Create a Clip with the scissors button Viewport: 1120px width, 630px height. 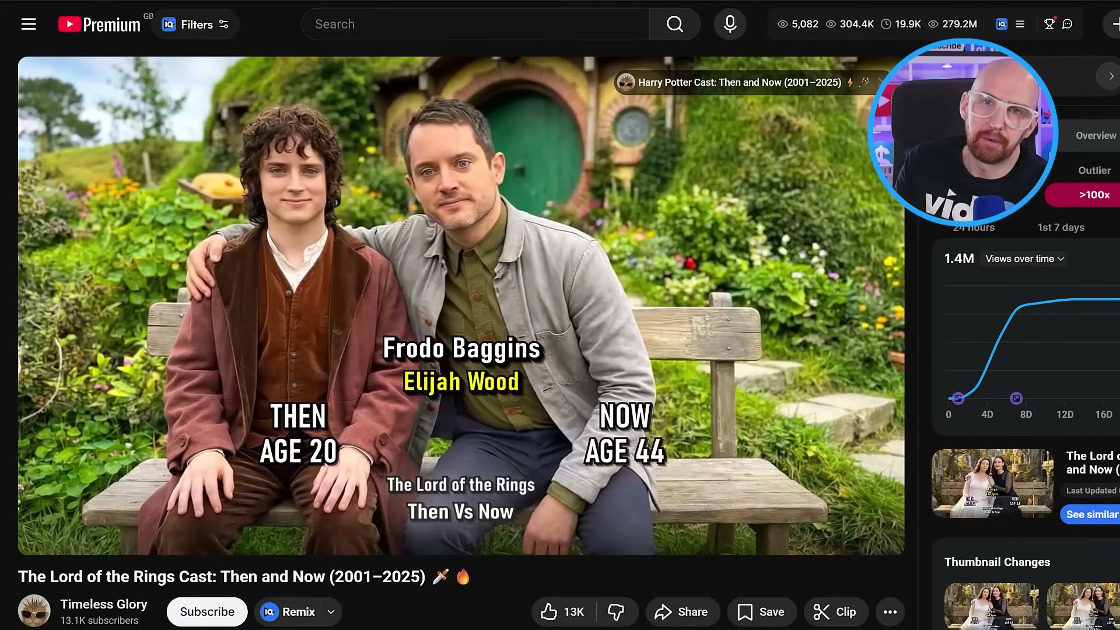[x=835, y=612]
